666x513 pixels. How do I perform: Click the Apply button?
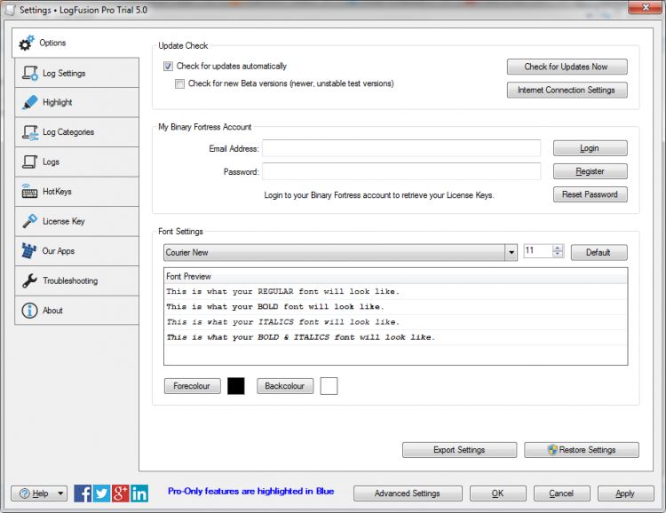click(626, 493)
